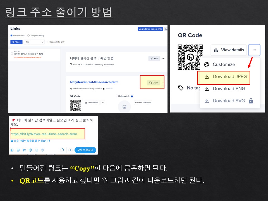Viewport: 268px width, 201px height.
Task: Check the box for the APR 29 link entry
Action: tap(12, 54)
